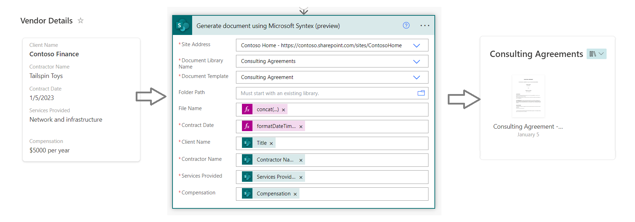Open the Document Template dropdown
Screen dimensions: 635x222
(x=416, y=77)
